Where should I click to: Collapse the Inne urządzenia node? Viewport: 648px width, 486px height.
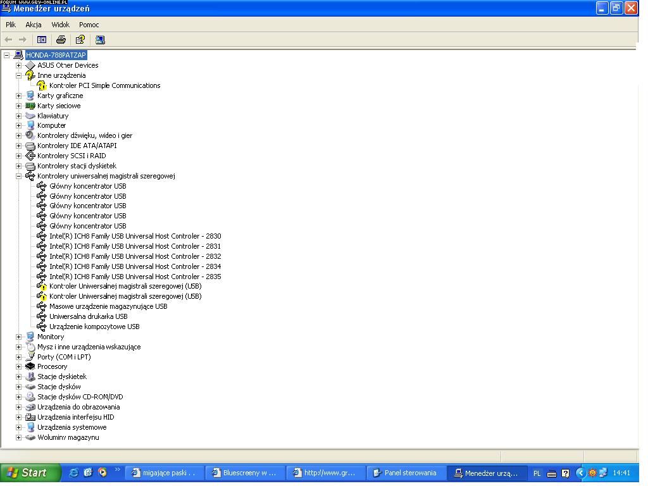tap(18, 75)
